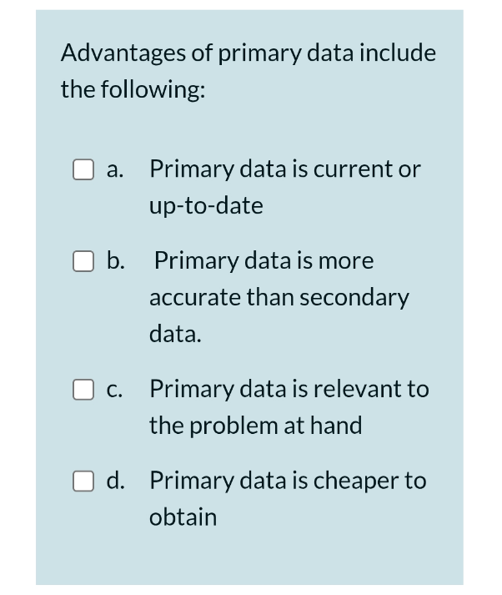Viewport: 502px width, 595px height.
Task: Click the letter label "b."
Action: pyautogui.click(x=116, y=260)
